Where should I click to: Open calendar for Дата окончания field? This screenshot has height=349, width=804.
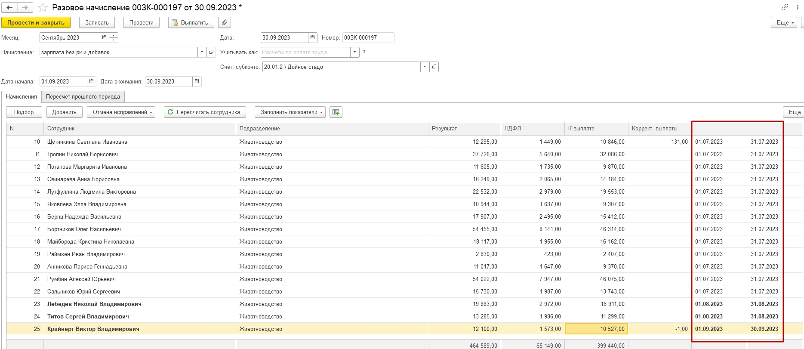point(197,81)
